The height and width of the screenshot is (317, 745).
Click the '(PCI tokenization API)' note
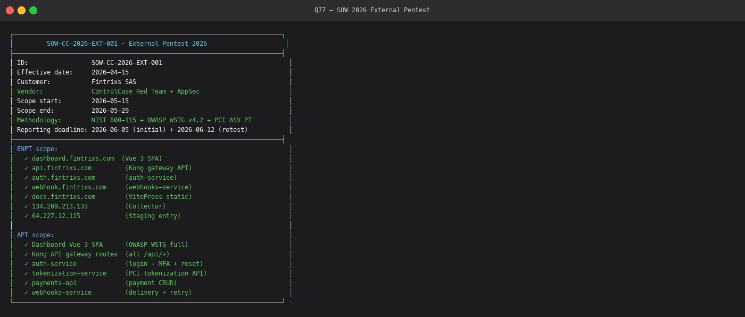tap(166, 273)
